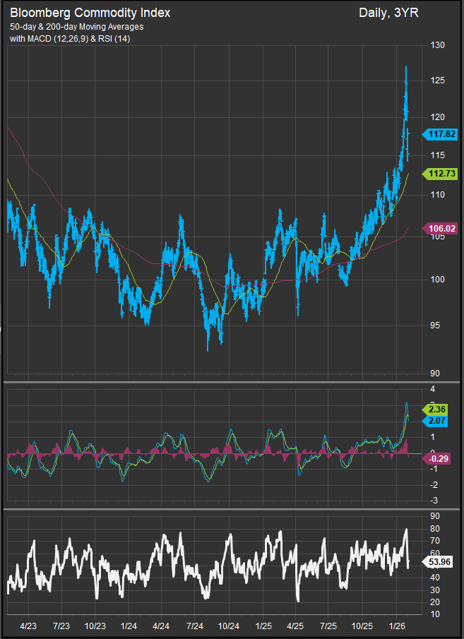This screenshot has height=639, width=464.
Task: Select the 1/25 date on the time axis
Action: point(263,626)
